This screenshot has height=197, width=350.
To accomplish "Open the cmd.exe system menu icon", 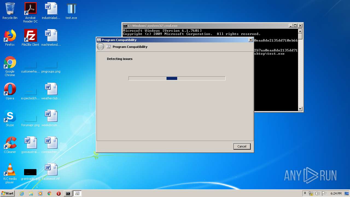I will pos(125,26).
